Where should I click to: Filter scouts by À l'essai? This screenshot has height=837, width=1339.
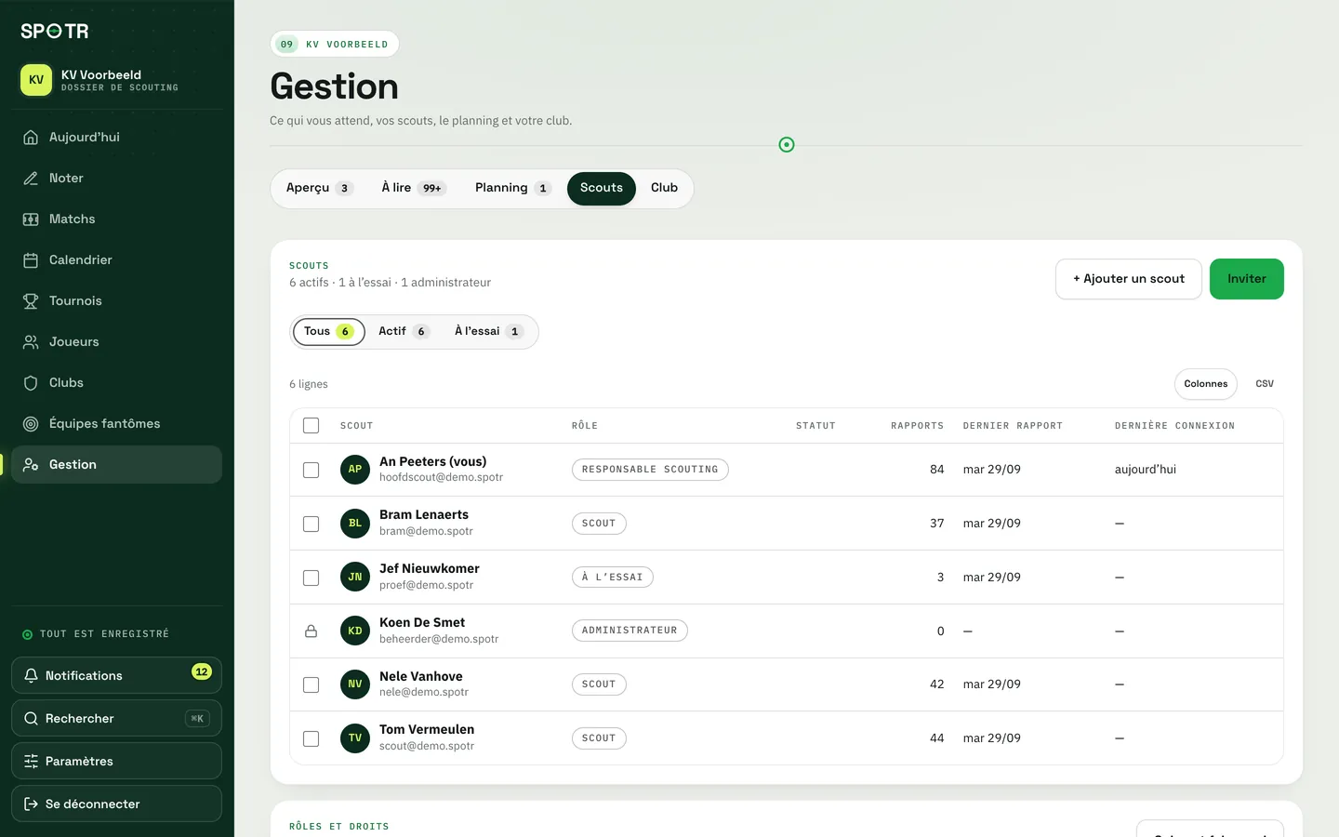coord(488,331)
